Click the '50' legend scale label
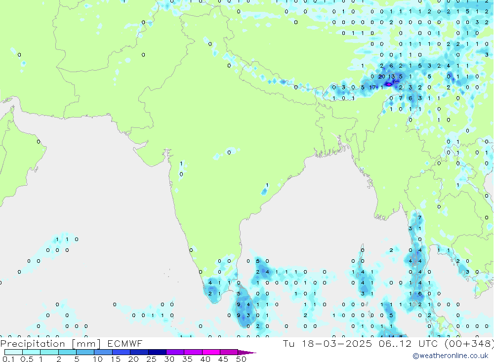This screenshot has height=362, width=494. (x=241, y=359)
